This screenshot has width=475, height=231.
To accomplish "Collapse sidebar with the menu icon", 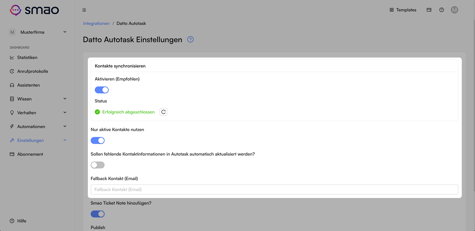I will click(84, 10).
